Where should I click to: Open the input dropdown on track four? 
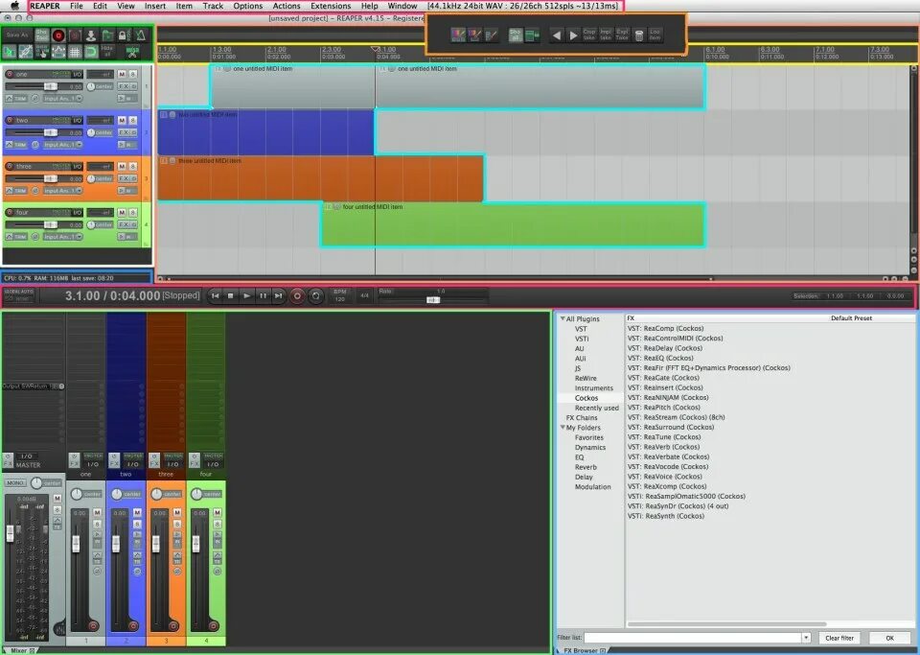tap(62, 237)
